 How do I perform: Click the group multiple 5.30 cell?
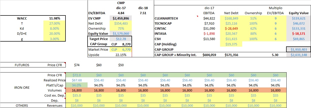pos(275,55)
